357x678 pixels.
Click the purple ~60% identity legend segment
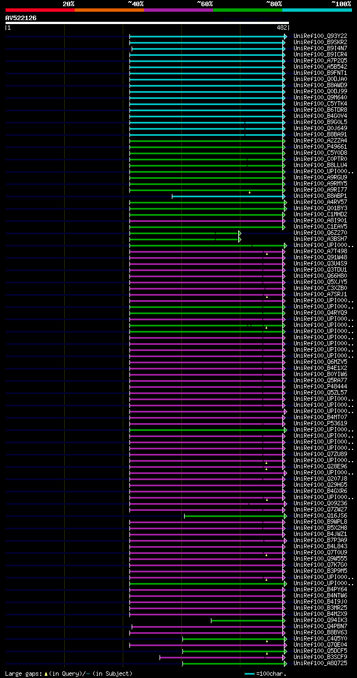[x=178, y=10]
